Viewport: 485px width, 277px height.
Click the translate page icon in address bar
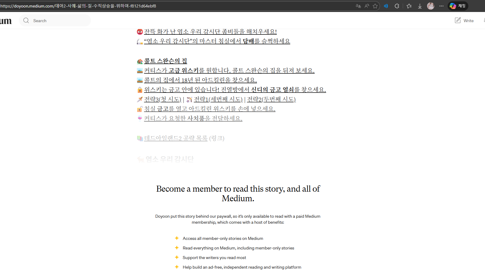point(358,6)
